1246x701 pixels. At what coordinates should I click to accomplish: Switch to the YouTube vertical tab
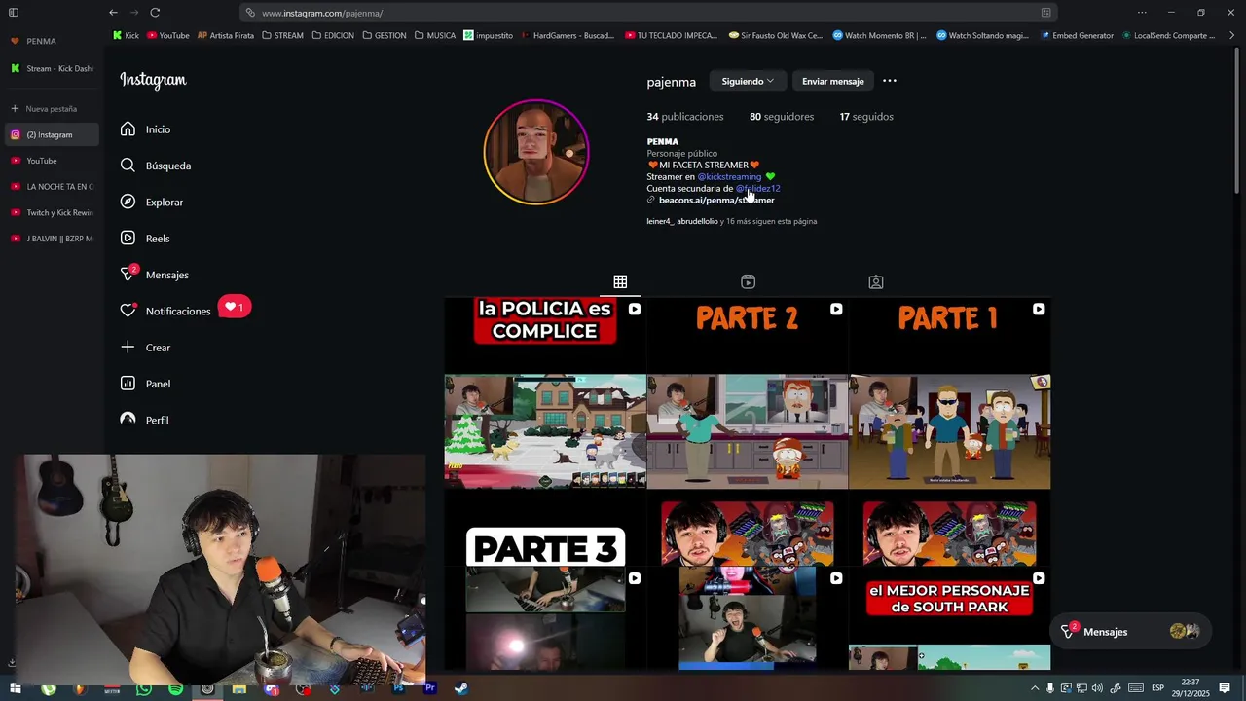[53, 161]
